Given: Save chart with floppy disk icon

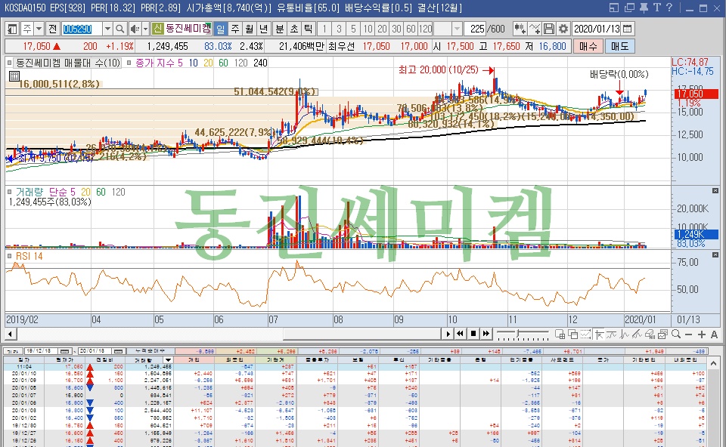Looking at the screenshot, I should tap(549, 29).
